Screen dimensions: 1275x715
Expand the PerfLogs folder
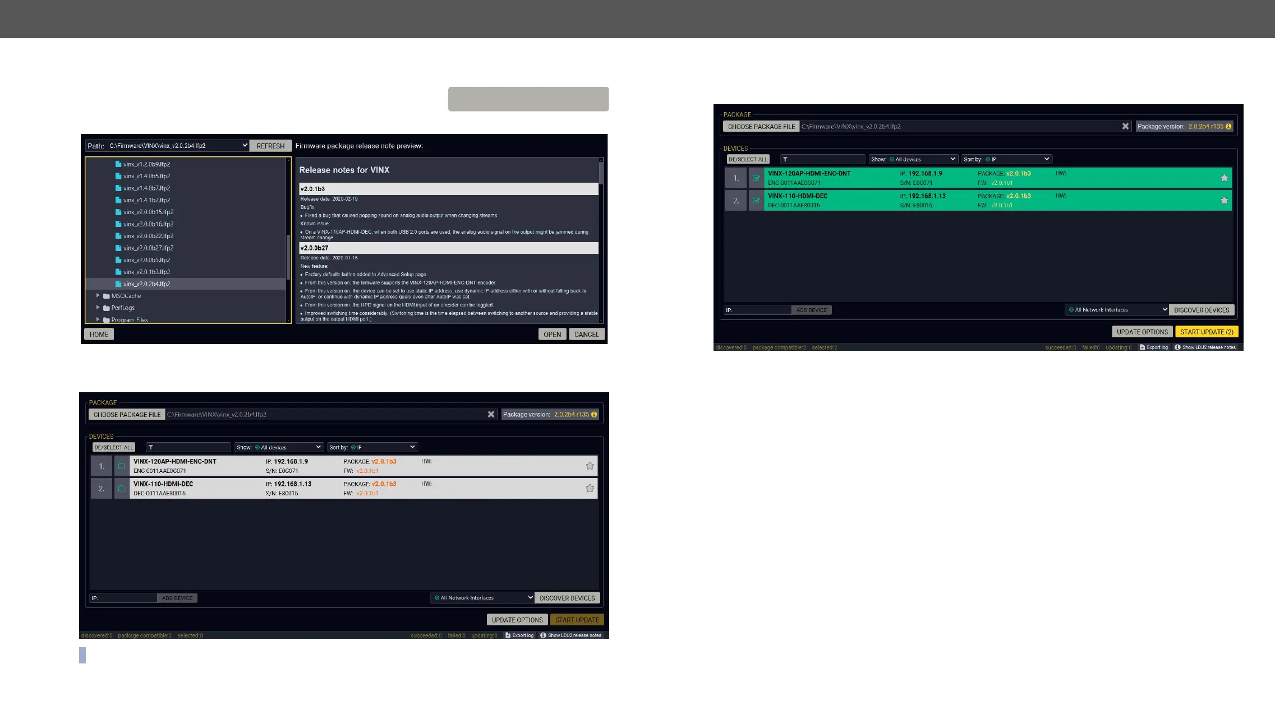click(98, 308)
